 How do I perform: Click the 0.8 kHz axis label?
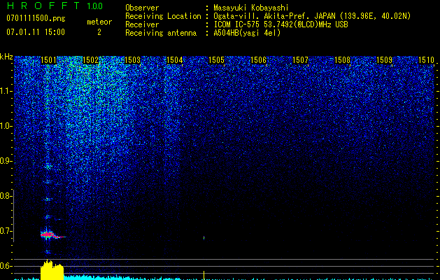pos(6,196)
